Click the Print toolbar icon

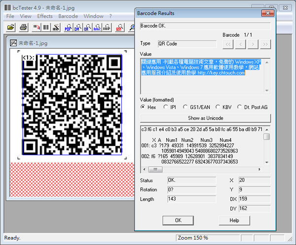coord(23,29)
